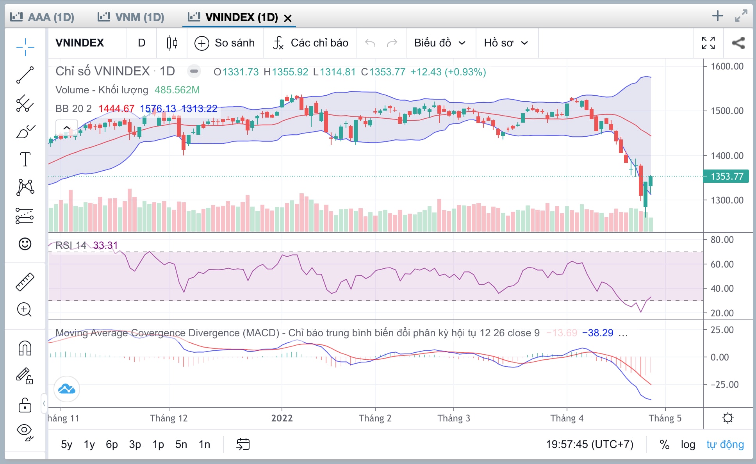This screenshot has height=464, width=756.
Task: Click the expand window arrows icon
Action: tap(741, 16)
